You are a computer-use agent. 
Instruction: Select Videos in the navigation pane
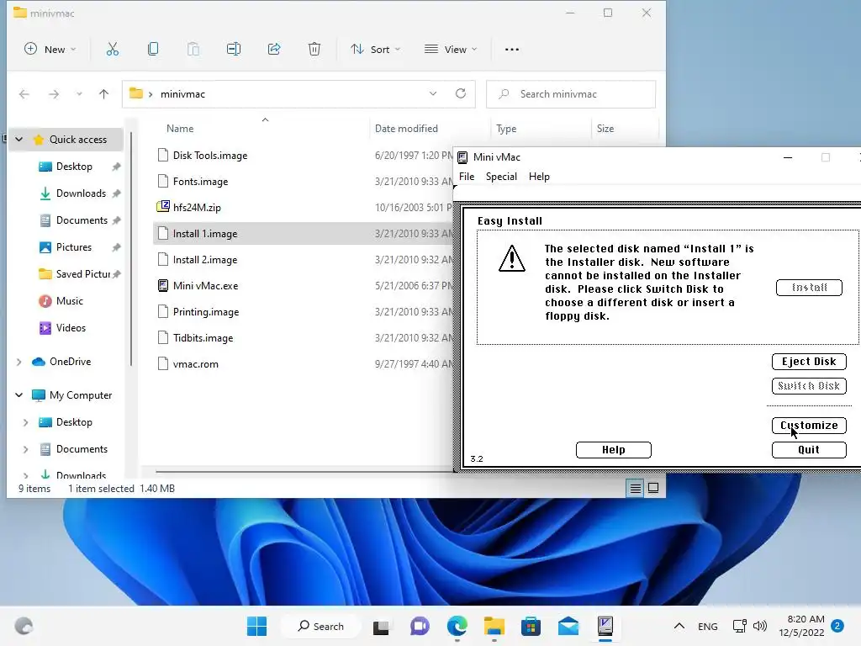coord(71,328)
